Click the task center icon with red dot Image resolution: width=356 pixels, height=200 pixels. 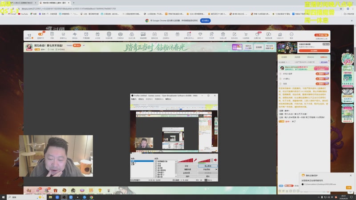(189, 34)
